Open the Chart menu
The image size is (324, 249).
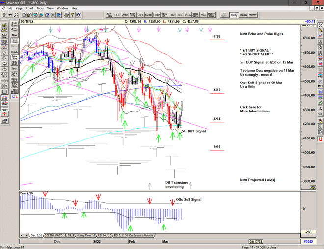[29, 8]
